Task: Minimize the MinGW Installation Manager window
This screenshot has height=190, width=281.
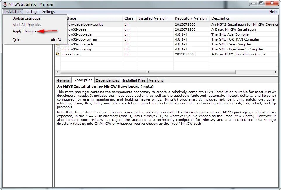Action: tap(253, 3)
